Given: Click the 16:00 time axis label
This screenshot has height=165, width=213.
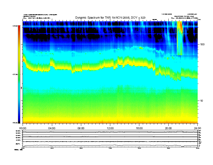Looking at the screenshot, I should [x=139, y=128].
